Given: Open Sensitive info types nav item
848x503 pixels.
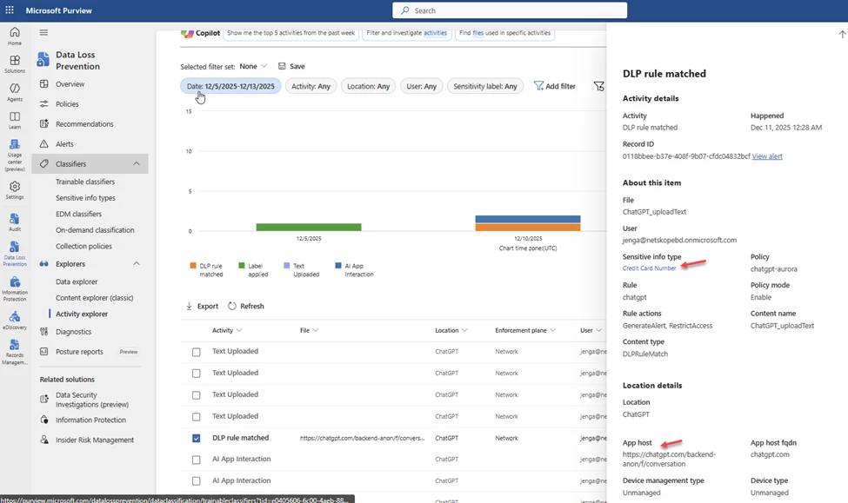Looking at the screenshot, I should 85,198.
